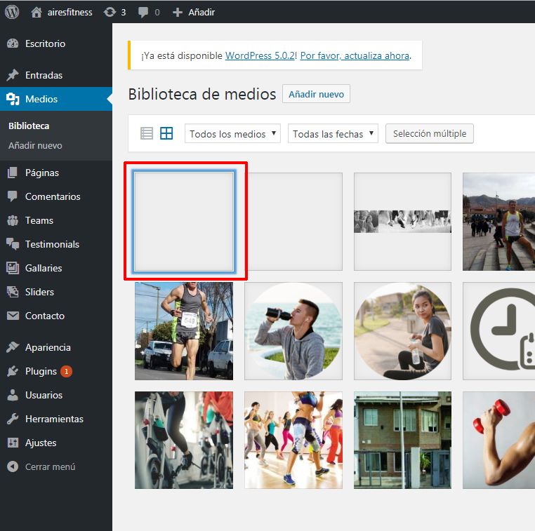Select the runner with bib 549 thumbnail
The height and width of the screenshot is (531, 535).
tap(184, 331)
